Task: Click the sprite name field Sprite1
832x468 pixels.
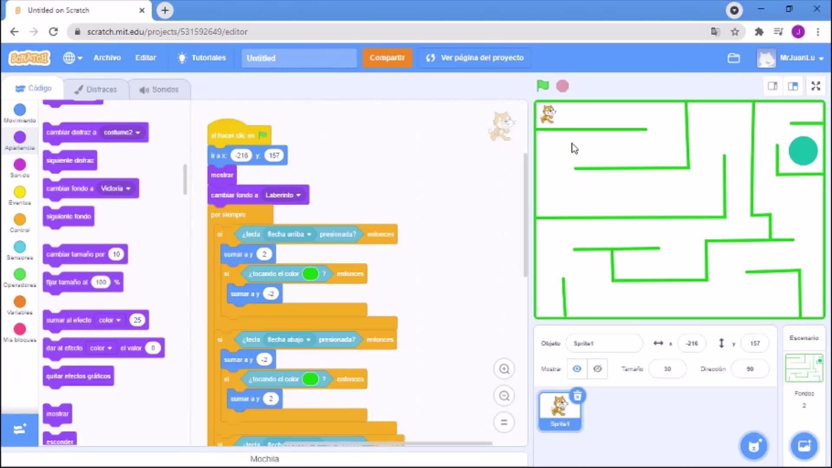Action: point(603,343)
